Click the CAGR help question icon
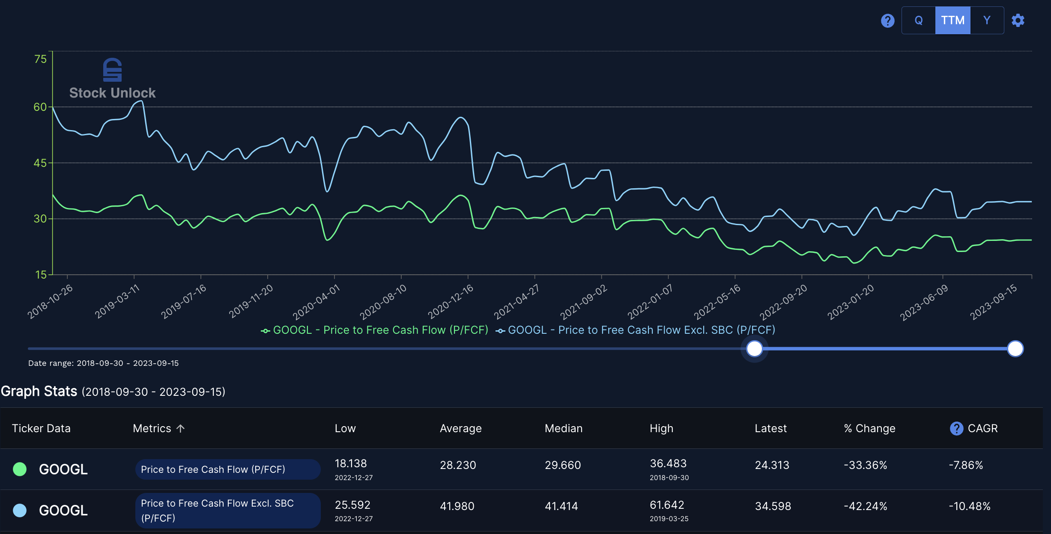1051x534 pixels. (956, 428)
